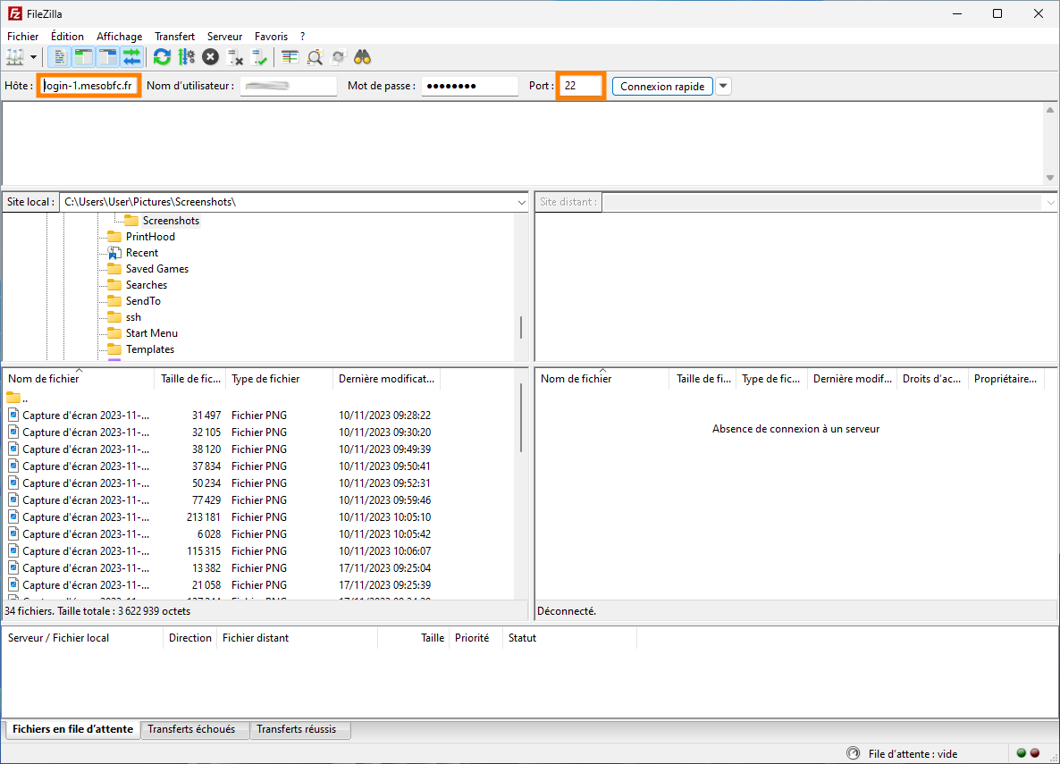
Task: Open the quickconnect history dropdown
Action: 722,85
